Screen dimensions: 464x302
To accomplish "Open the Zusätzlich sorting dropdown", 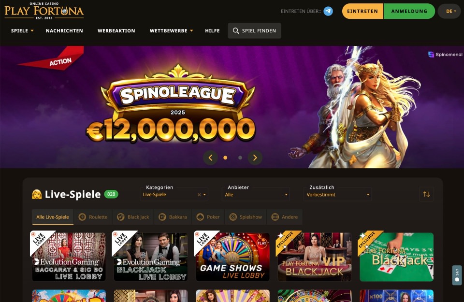I will [x=337, y=194].
